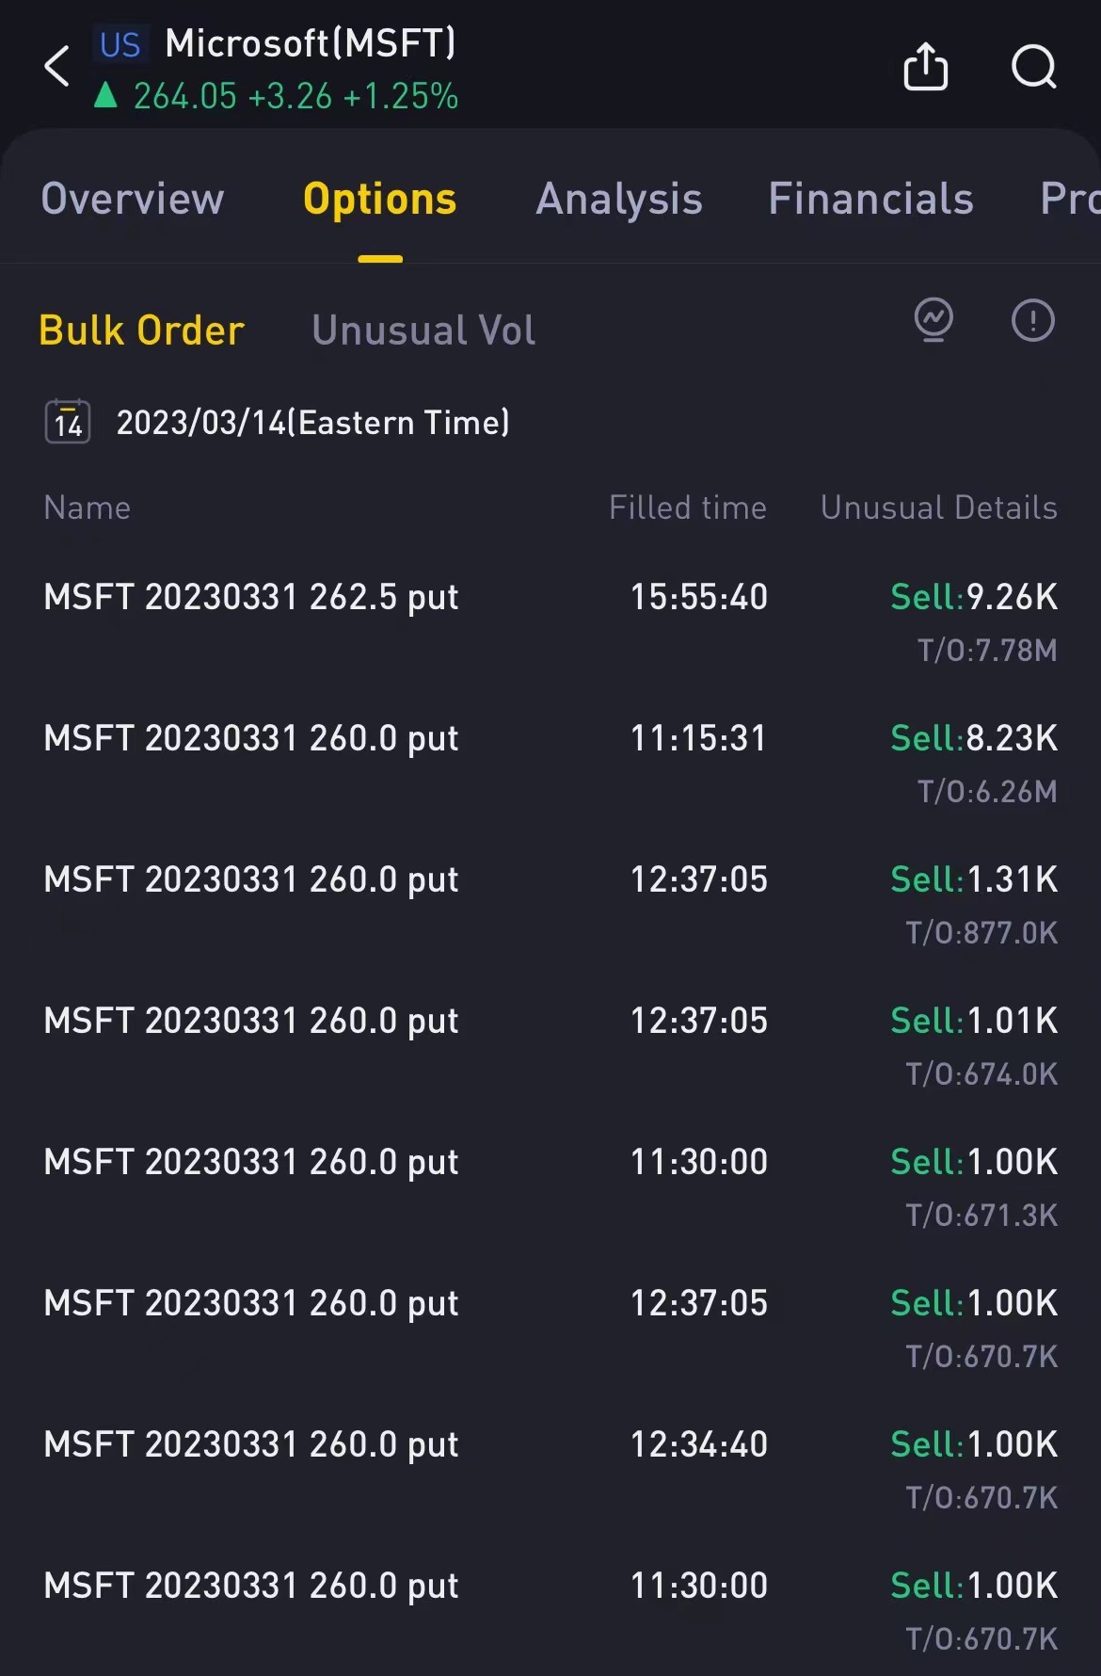Tap the info exclamation icon
This screenshot has height=1676, width=1101.
click(1033, 320)
